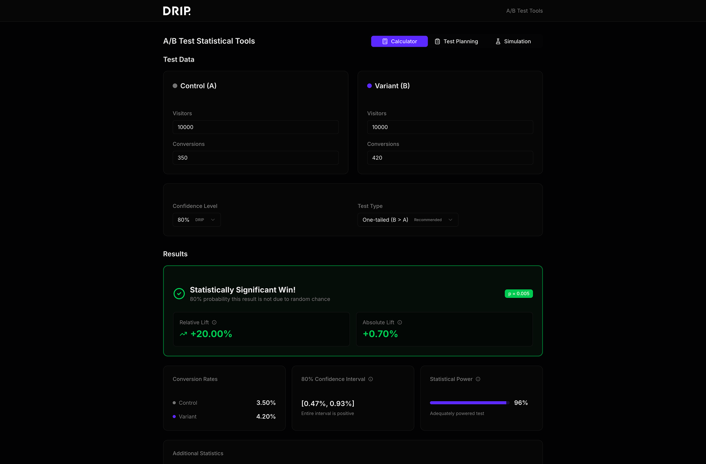Viewport: 706px width, 464px height.
Task: Edit the Variant Conversions field
Action: [450, 158]
